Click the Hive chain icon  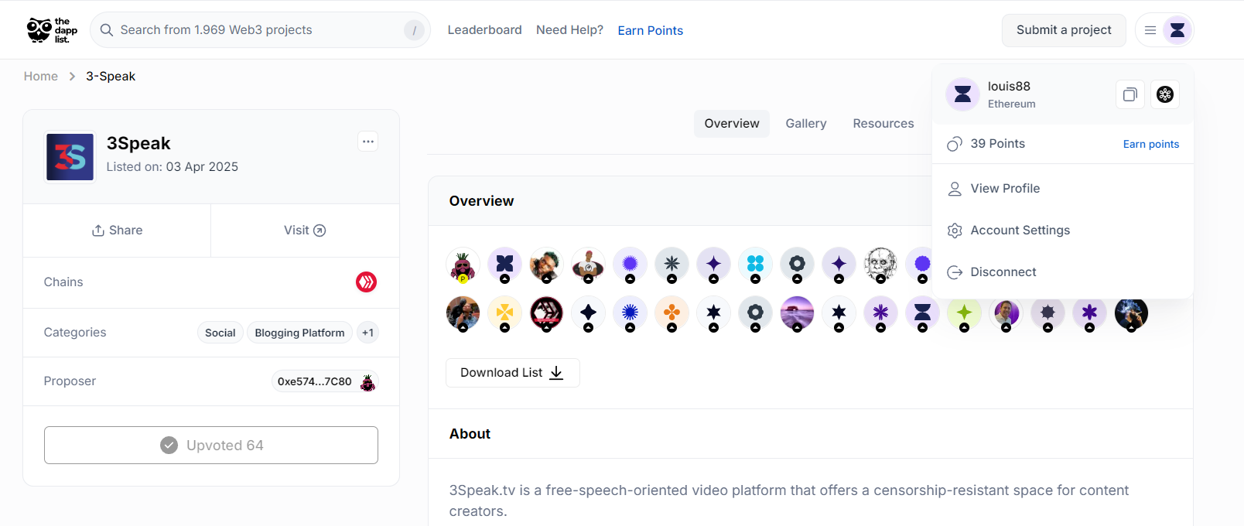point(366,282)
